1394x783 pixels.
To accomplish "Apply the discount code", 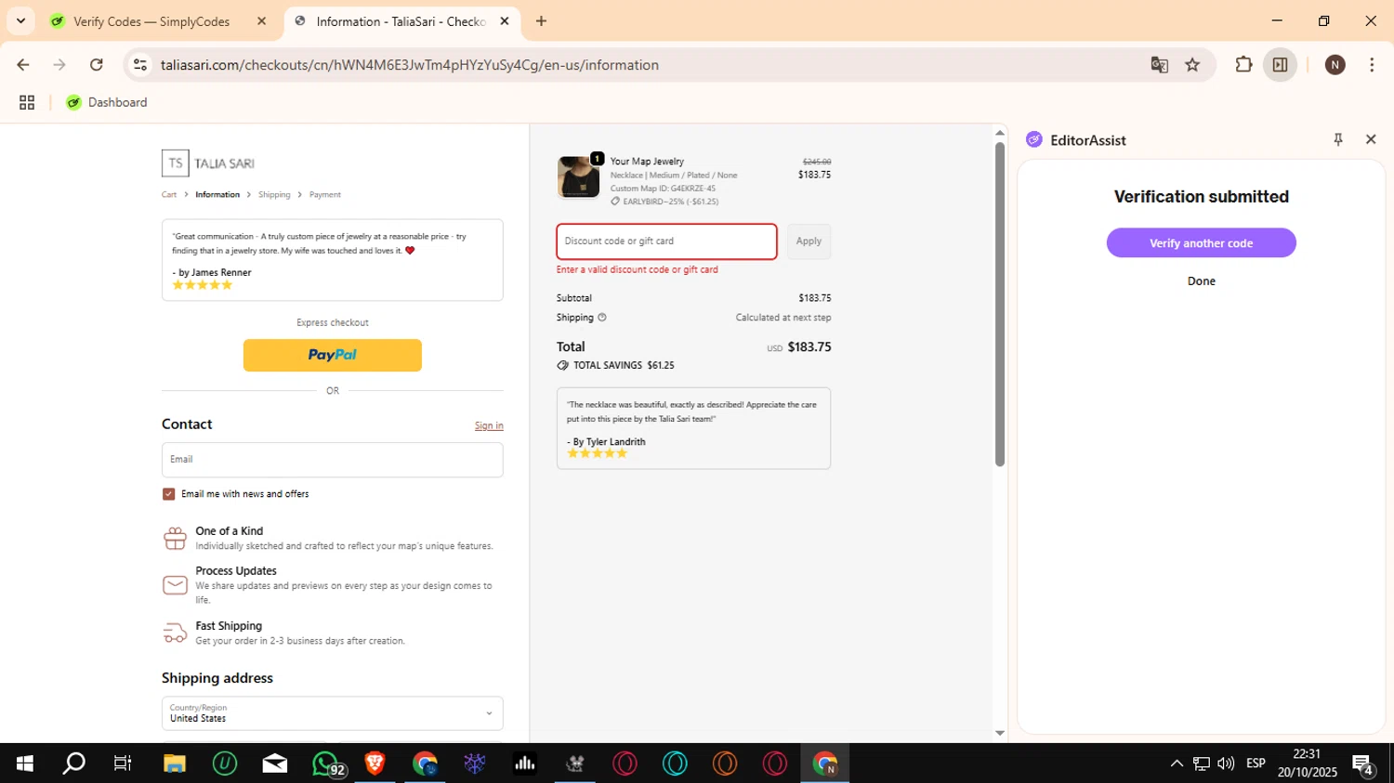I will (x=809, y=241).
